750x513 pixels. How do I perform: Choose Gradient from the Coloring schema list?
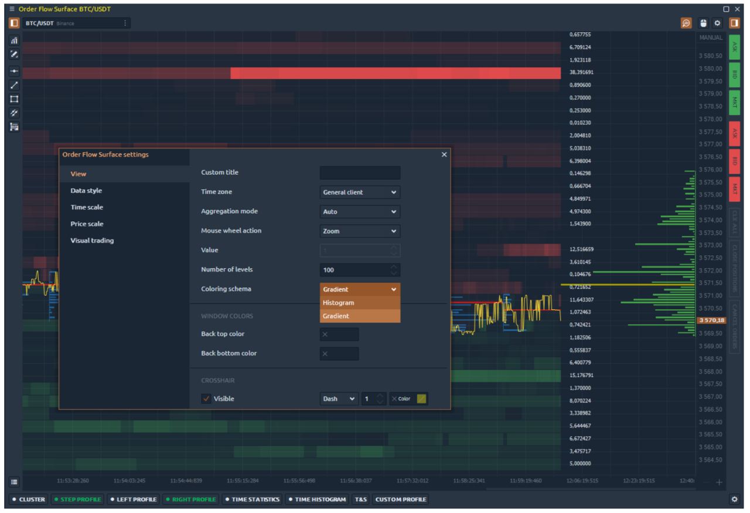(360, 316)
